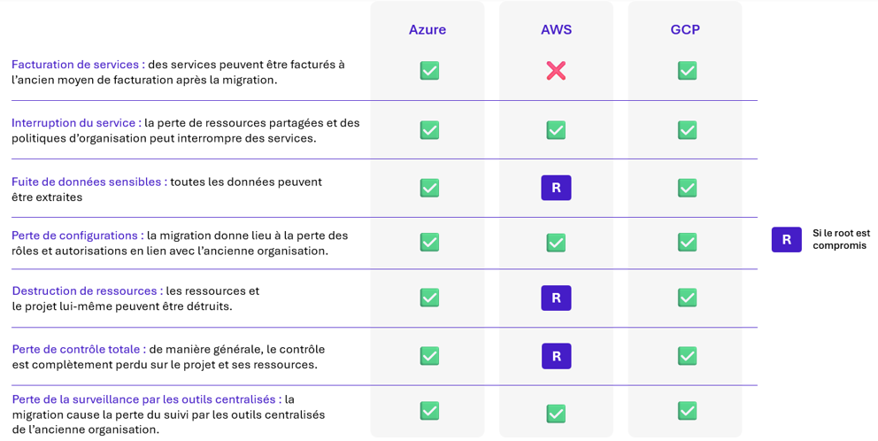
Task: Click the legend R badge beside 'Si le root est compromis'
Action: pyautogui.click(x=786, y=239)
